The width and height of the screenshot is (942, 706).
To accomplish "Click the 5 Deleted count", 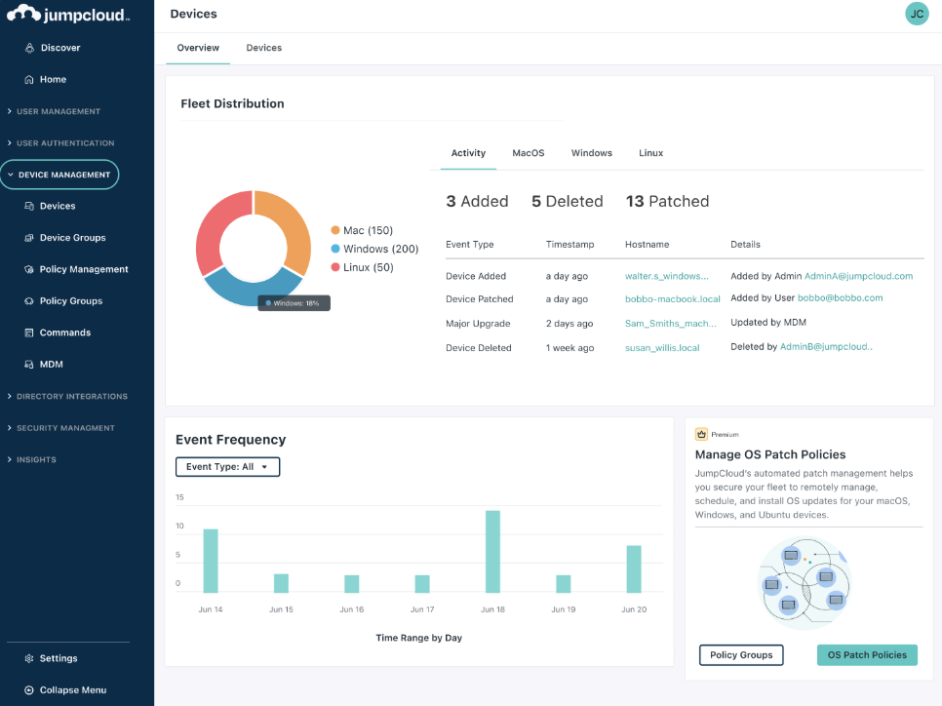I will (x=568, y=201).
